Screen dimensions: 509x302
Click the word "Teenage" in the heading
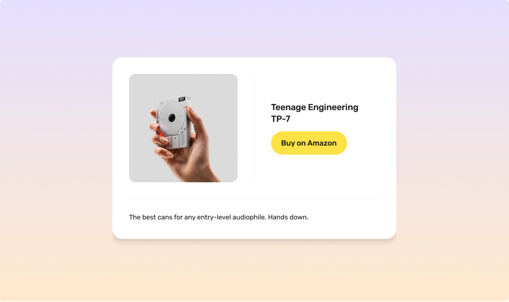[288, 107]
